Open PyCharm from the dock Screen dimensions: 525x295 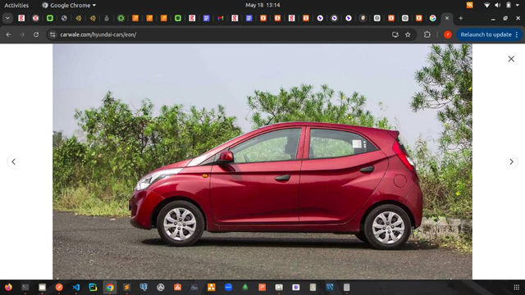coord(93,288)
